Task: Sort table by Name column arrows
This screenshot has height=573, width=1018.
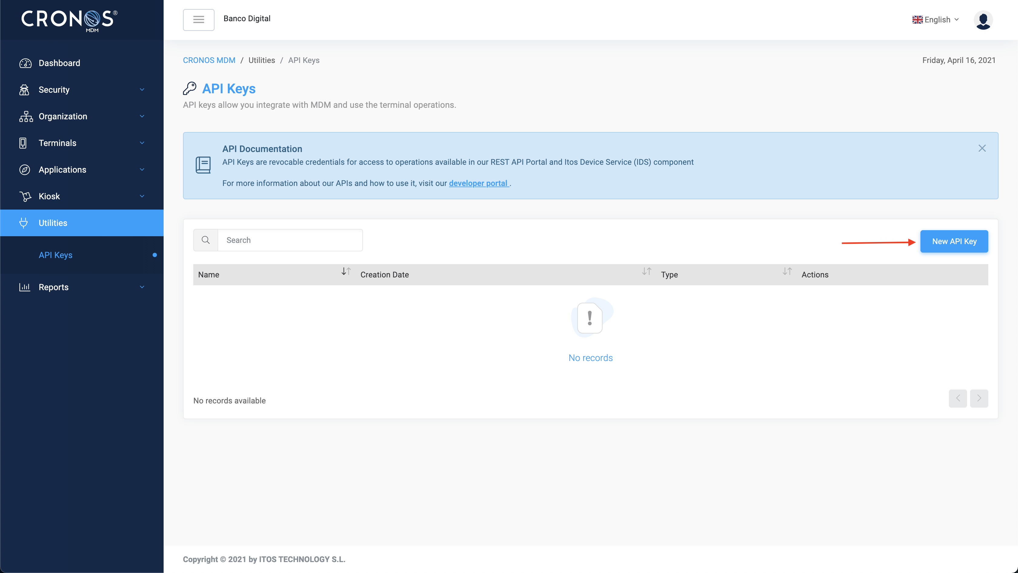Action: pyautogui.click(x=346, y=271)
